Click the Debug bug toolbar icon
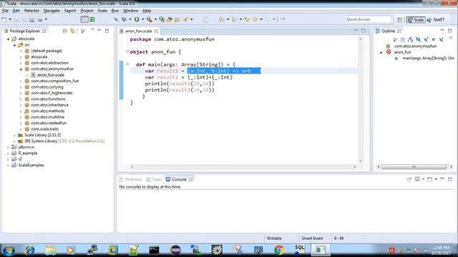This screenshot has height=257, width=458. (125, 19)
